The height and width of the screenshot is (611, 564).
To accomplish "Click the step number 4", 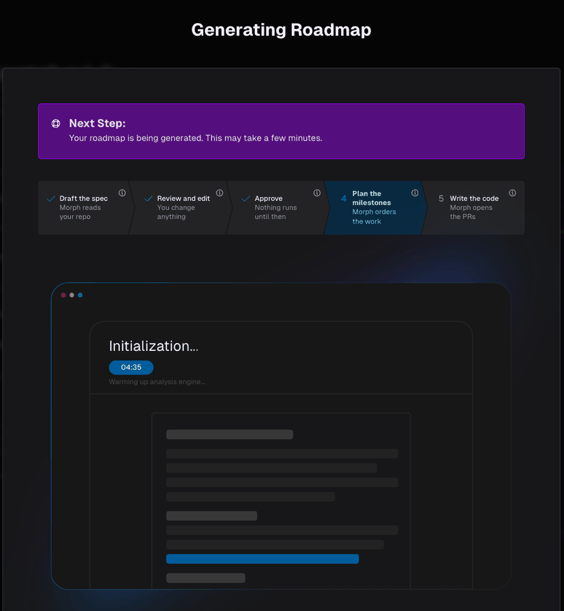I will (343, 199).
